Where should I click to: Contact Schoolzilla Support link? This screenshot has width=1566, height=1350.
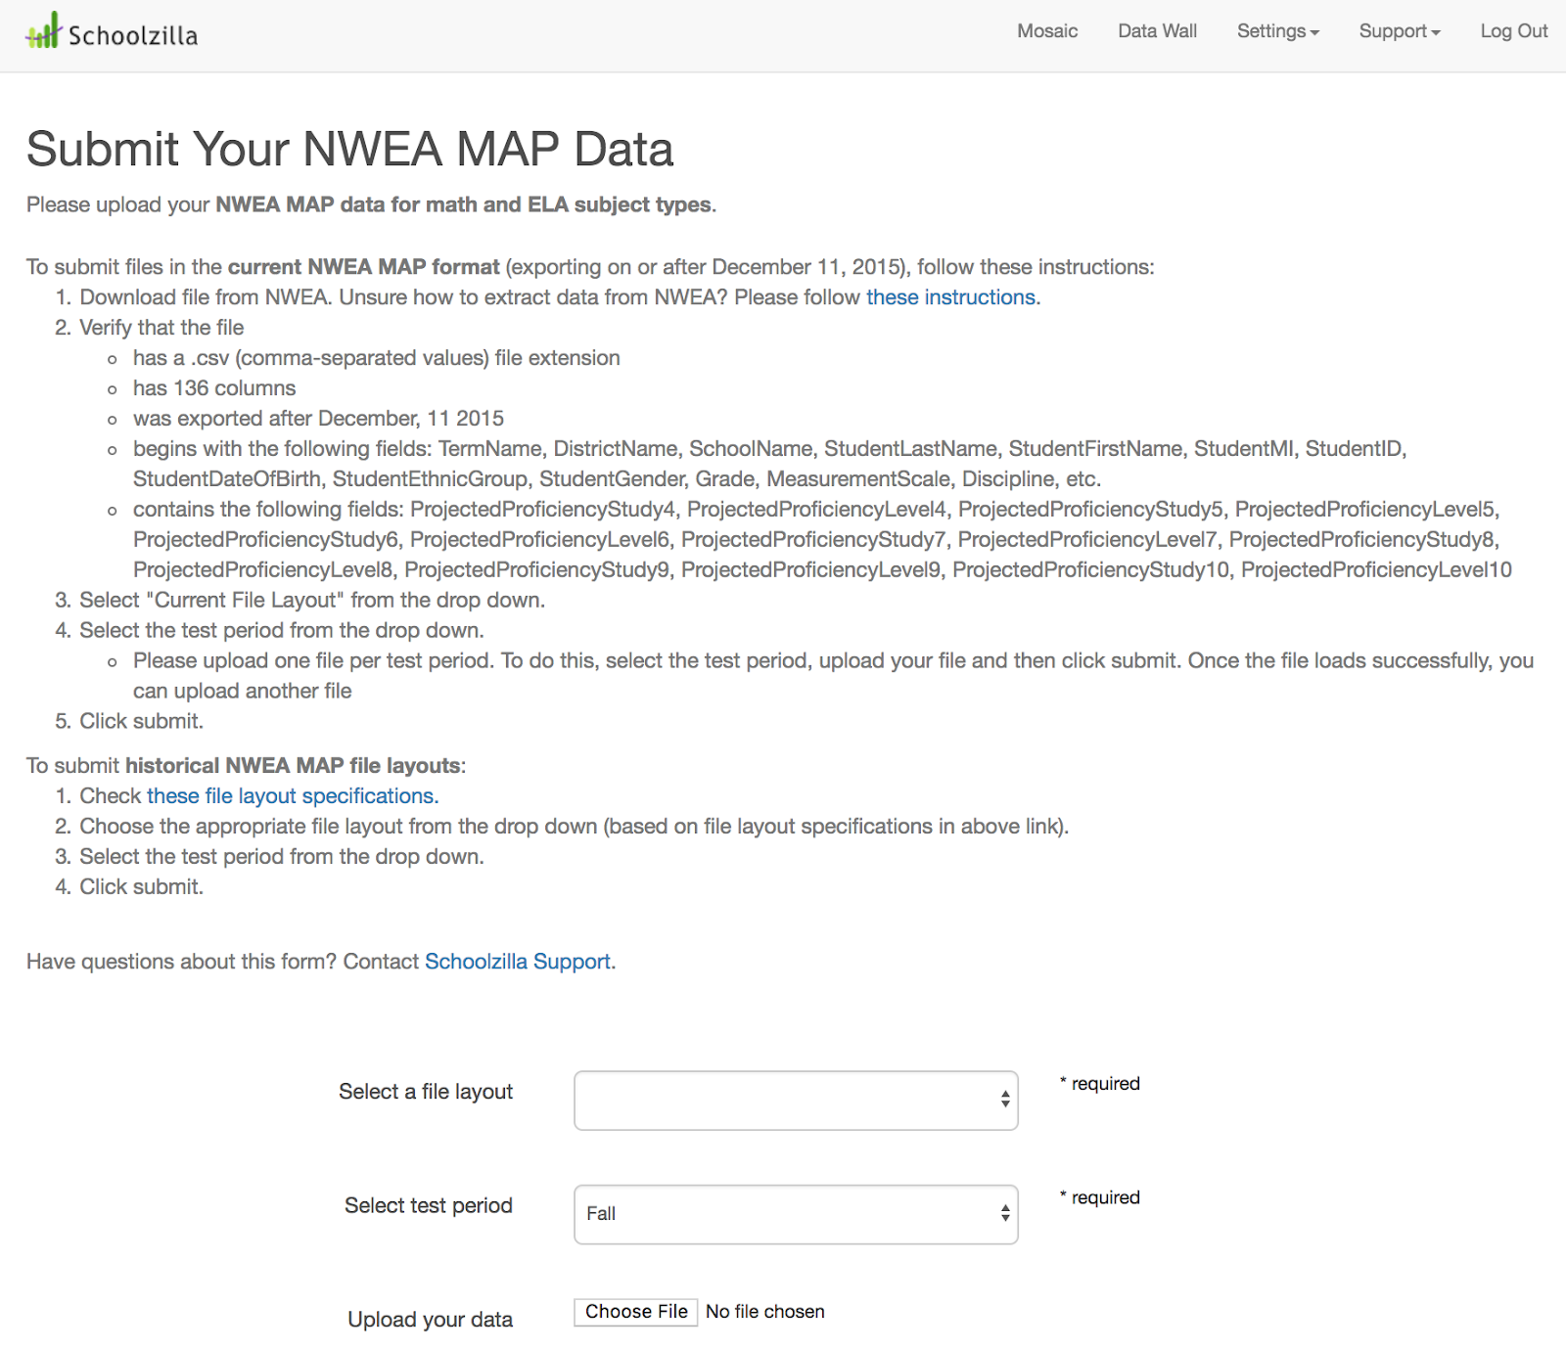(x=518, y=962)
